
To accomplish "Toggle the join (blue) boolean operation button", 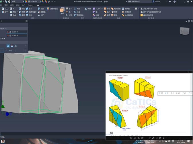I will coord(8,46).
